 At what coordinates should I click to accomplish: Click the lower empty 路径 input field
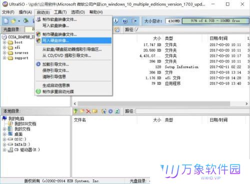(192, 111)
